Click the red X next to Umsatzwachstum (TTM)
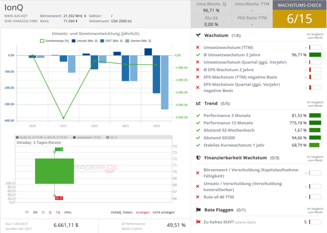Image resolution: width=327 pixels, height=233 pixels. (x=198, y=47)
